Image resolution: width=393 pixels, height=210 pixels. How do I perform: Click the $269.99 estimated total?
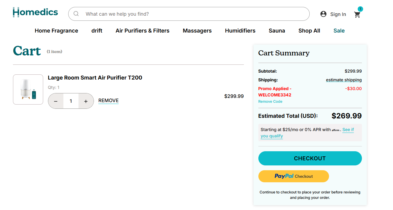tap(347, 116)
